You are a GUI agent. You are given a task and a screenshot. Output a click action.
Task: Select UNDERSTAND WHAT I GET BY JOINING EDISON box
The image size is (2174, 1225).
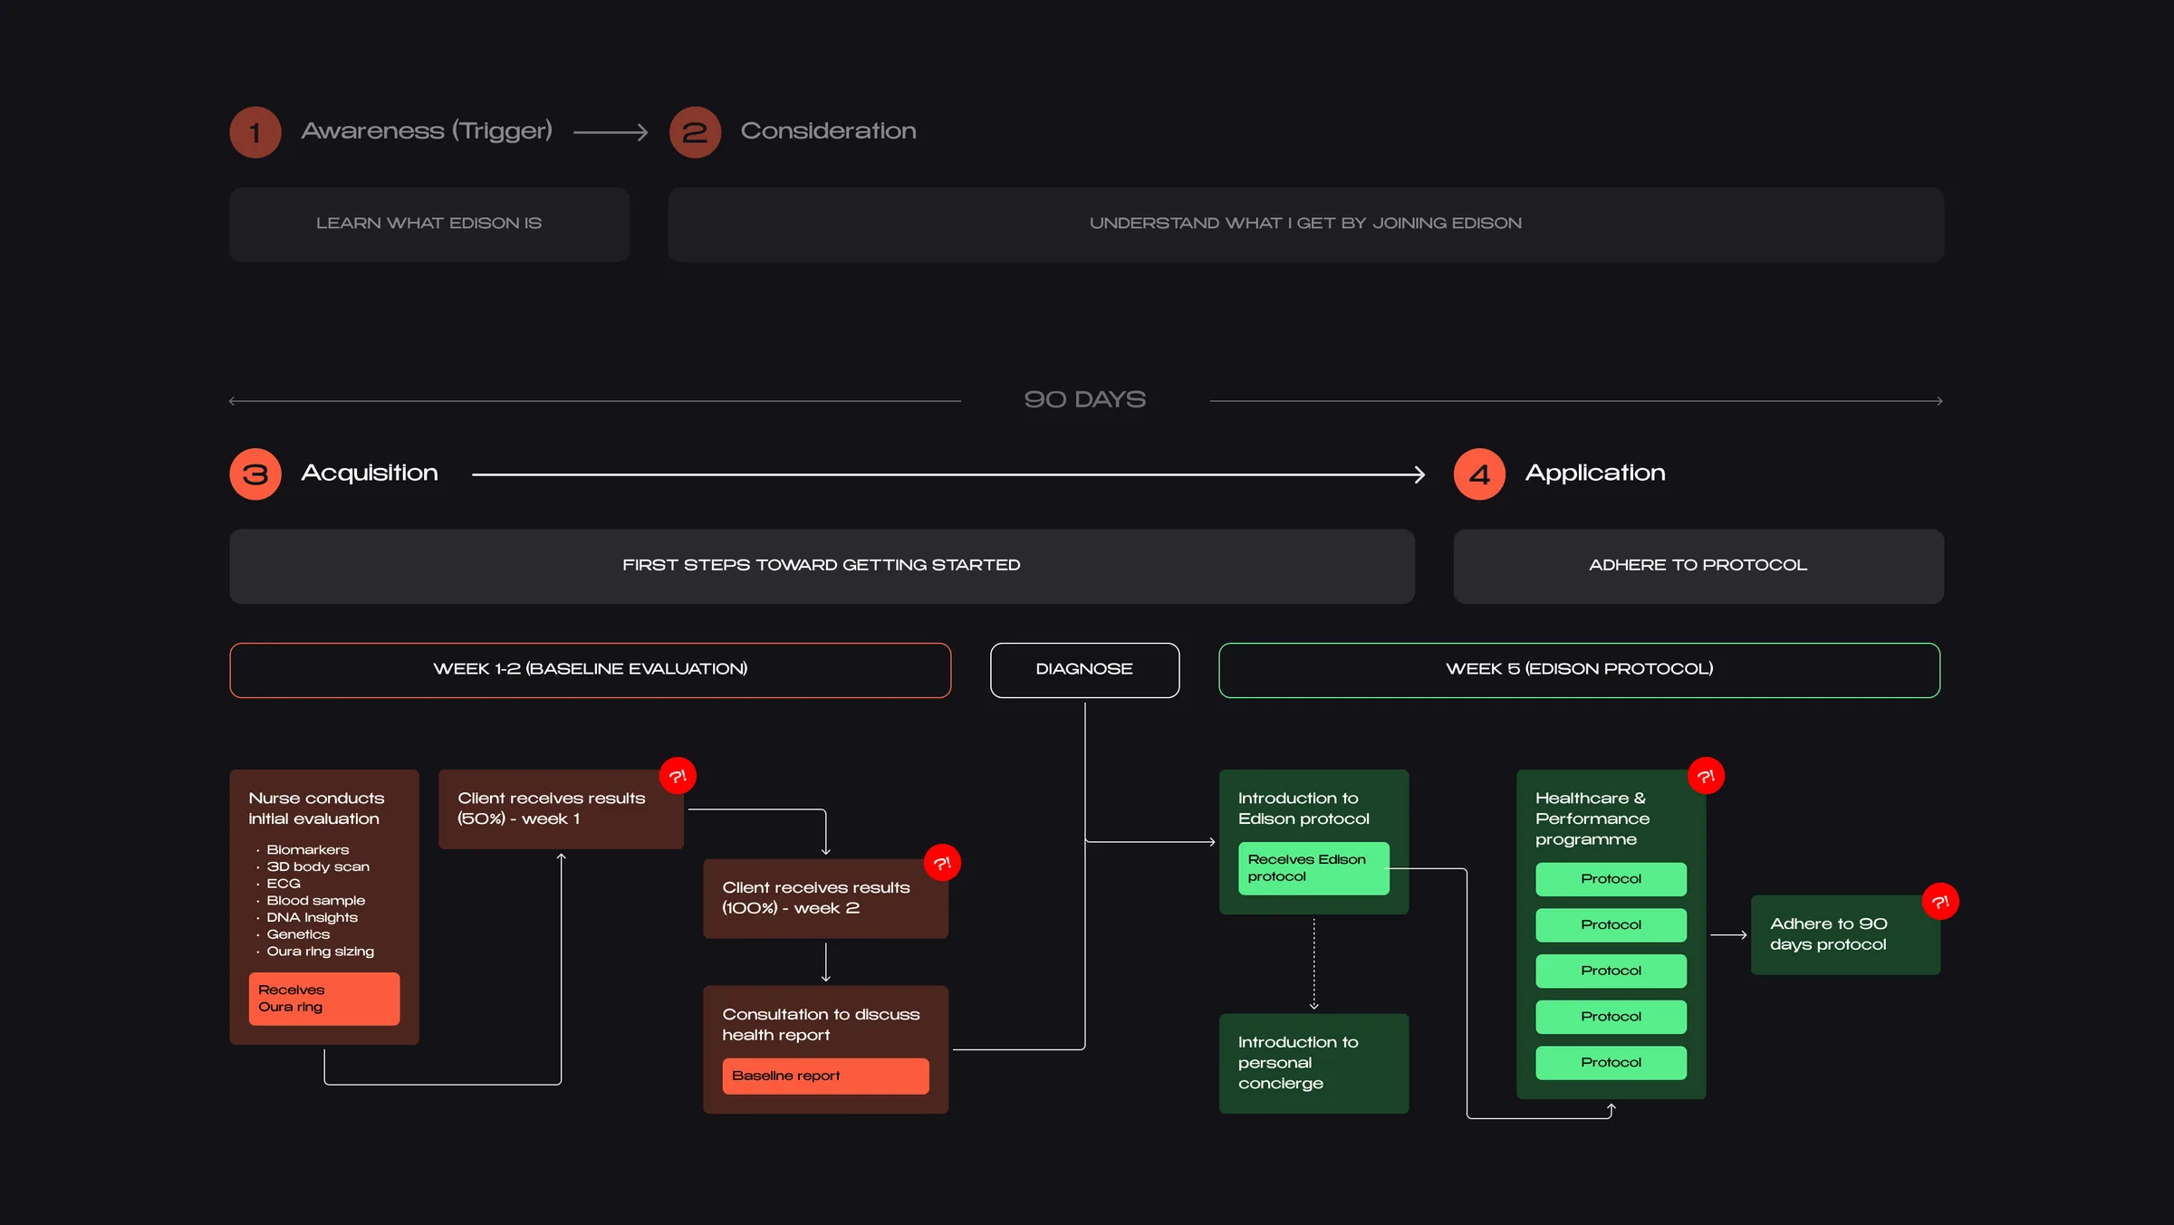click(1305, 225)
